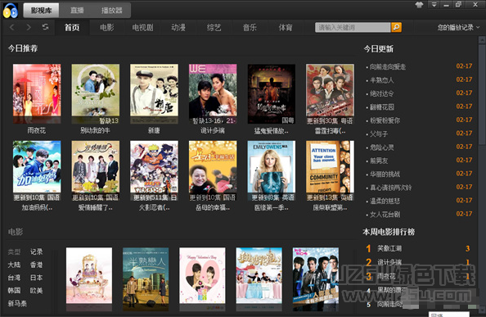Go back with the left arrow
Viewport: 486px width, 317px height.
point(12,27)
